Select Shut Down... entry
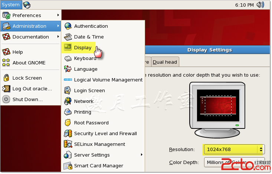This screenshot has width=272, height=174. 30,99
